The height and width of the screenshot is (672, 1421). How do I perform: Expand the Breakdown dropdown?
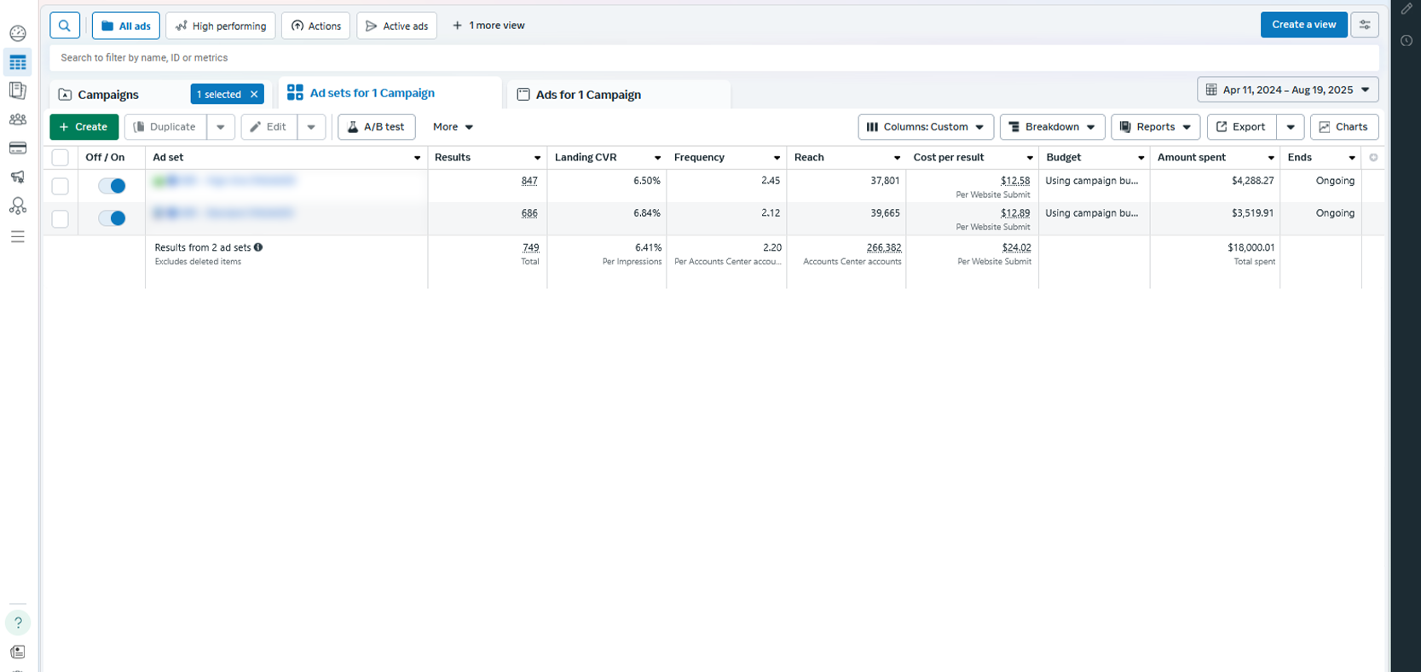click(1052, 127)
